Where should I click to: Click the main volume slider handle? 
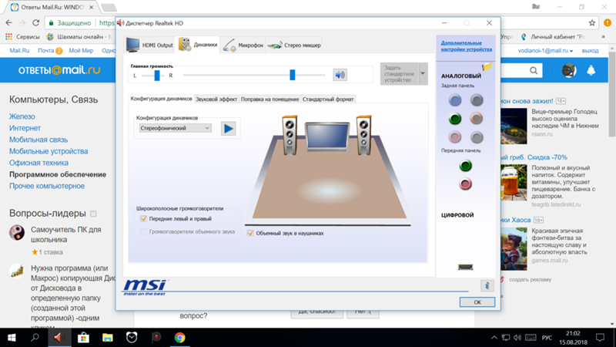point(293,75)
